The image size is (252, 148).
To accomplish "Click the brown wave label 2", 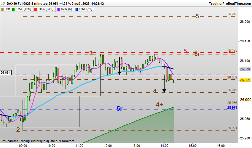I will (18, 130).
